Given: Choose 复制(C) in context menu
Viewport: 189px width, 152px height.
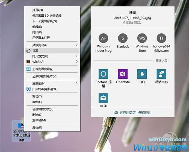Looking at the screenshot, I should pyautogui.click(x=52, y=102).
